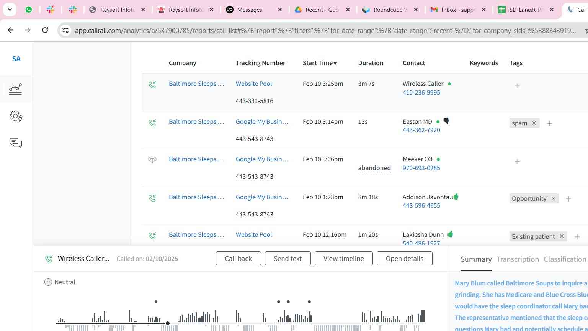Click the Send text button
Screen dimensions: 588x331
(x=288, y=259)
